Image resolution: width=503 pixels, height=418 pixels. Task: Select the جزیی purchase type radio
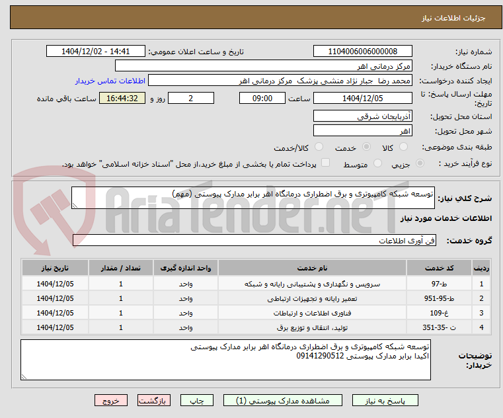point(420,163)
